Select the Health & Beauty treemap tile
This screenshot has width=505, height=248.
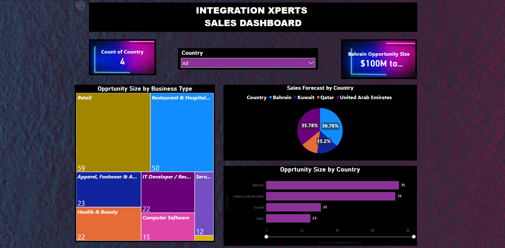(109, 224)
